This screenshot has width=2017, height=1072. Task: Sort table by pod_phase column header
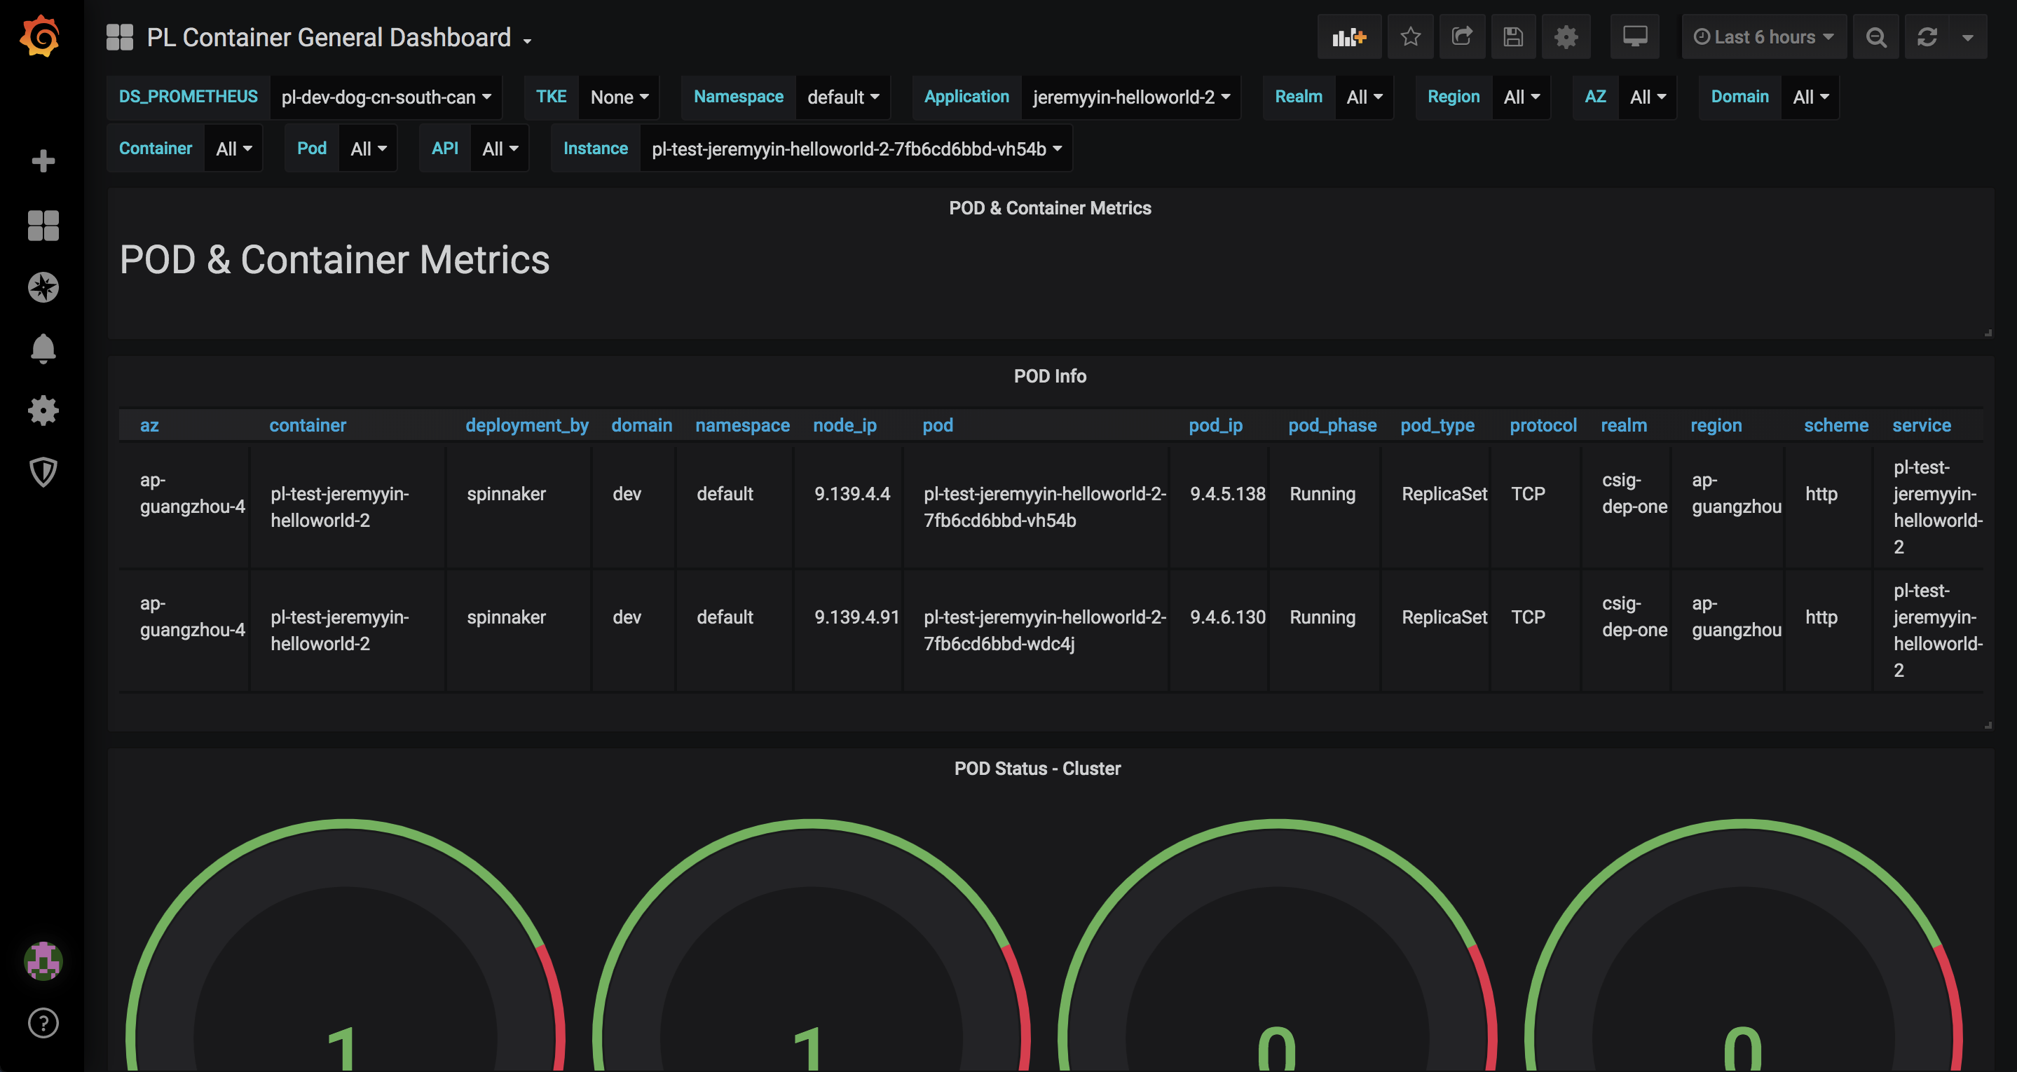1332,425
